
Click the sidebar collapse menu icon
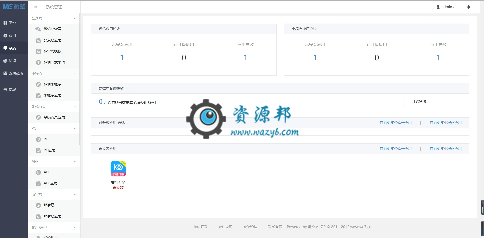click(36, 7)
